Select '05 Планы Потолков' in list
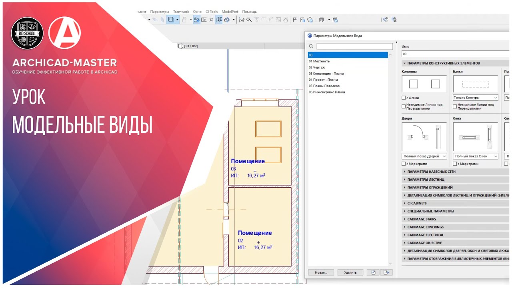Image resolution: width=512 pixels, height=288 pixels. [x=348, y=86]
